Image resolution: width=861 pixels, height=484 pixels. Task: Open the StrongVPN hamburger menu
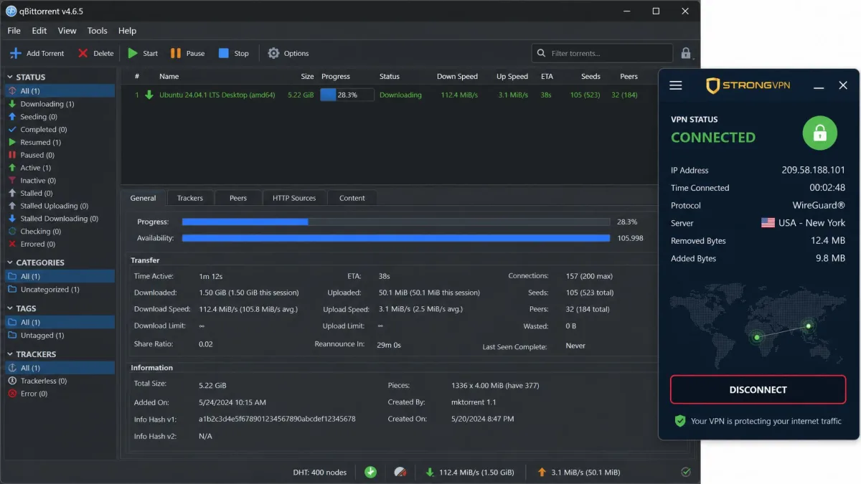coord(676,85)
